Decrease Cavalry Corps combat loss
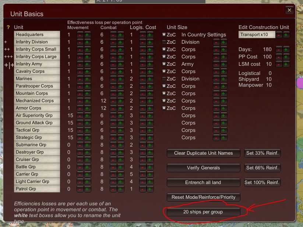 113,72
